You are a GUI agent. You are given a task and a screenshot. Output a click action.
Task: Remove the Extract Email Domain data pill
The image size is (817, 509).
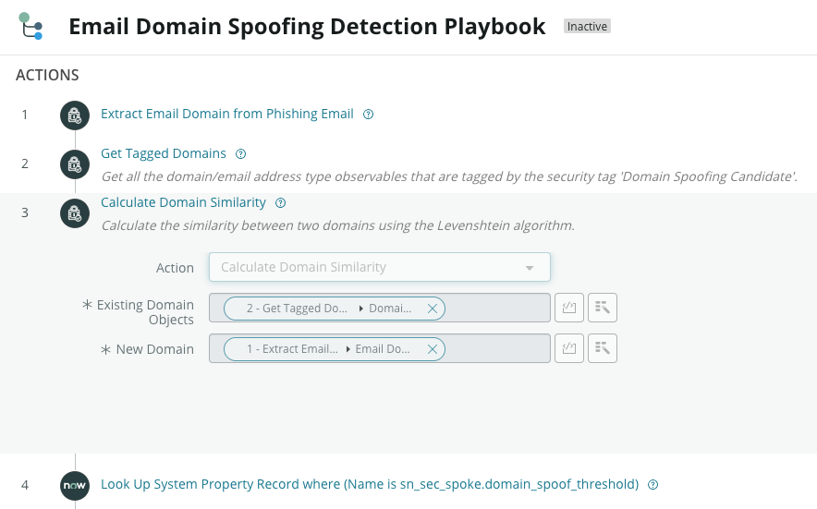[432, 349]
